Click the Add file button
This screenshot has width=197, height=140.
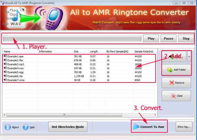point(174,57)
